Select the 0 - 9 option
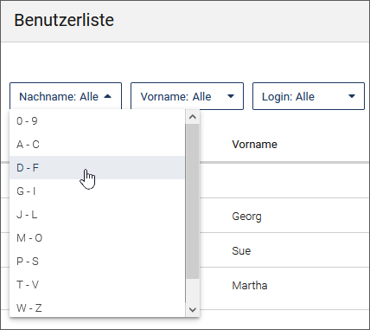370x330 pixels. click(97, 121)
